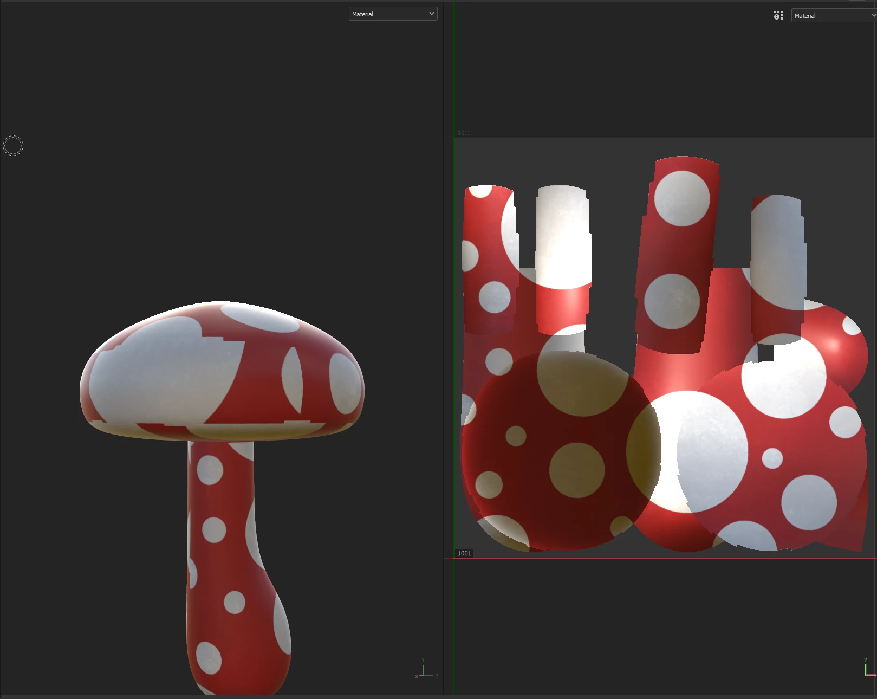Open the 3D viewport Material dropdown
This screenshot has width=877, height=699.
[393, 14]
